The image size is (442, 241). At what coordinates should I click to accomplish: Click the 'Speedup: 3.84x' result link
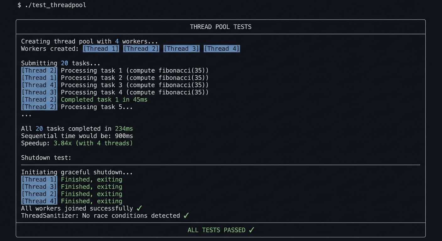(x=62, y=143)
